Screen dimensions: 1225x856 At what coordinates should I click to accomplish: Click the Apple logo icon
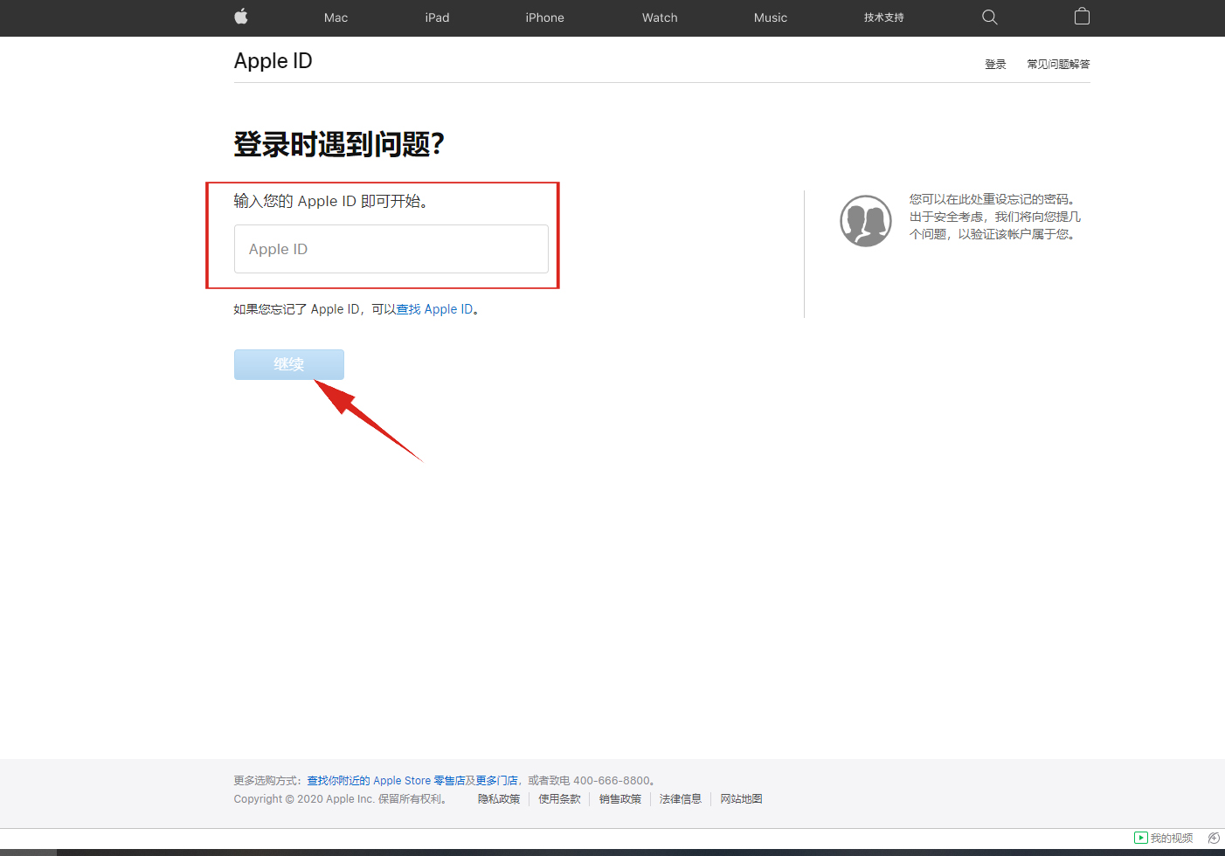tap(241, 17)
